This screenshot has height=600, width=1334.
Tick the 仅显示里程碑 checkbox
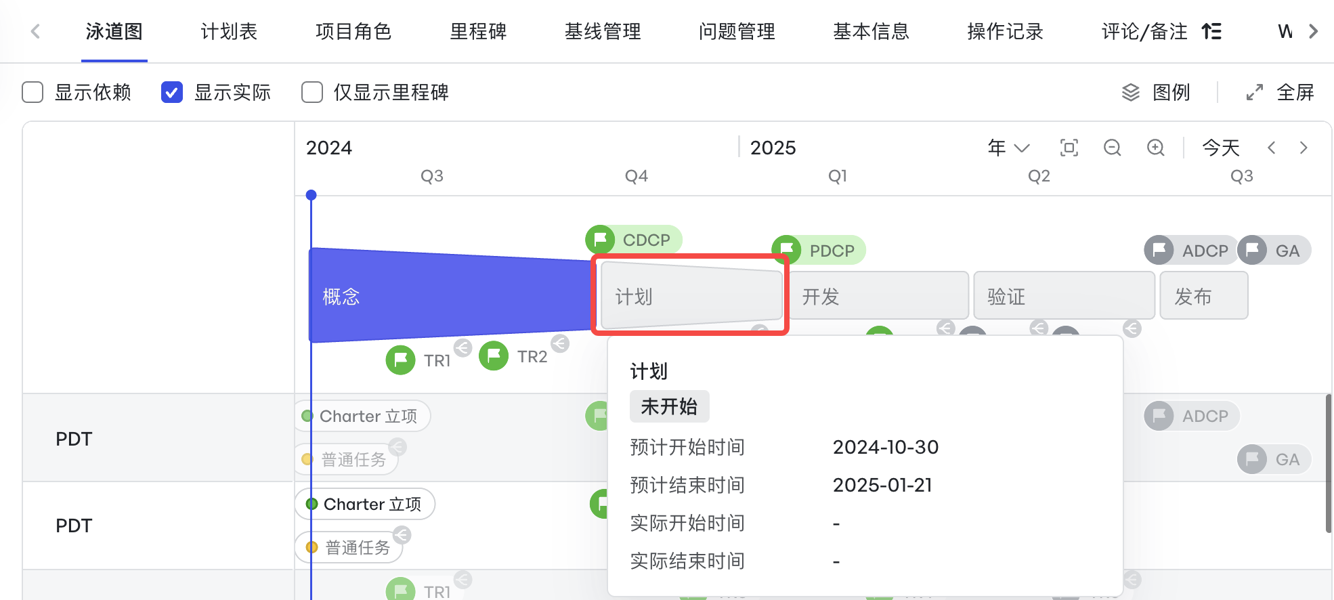tap(312, 92)
